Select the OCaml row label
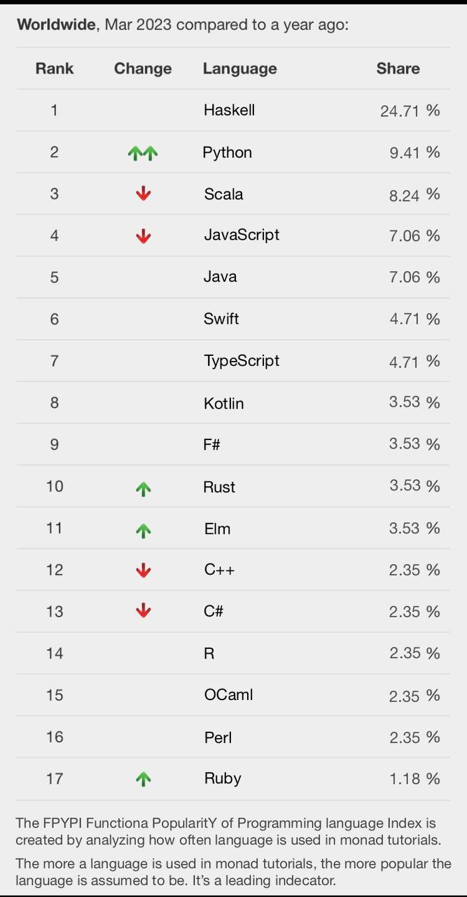Screen dimensions: 467x897 click(x=229, y=694)
